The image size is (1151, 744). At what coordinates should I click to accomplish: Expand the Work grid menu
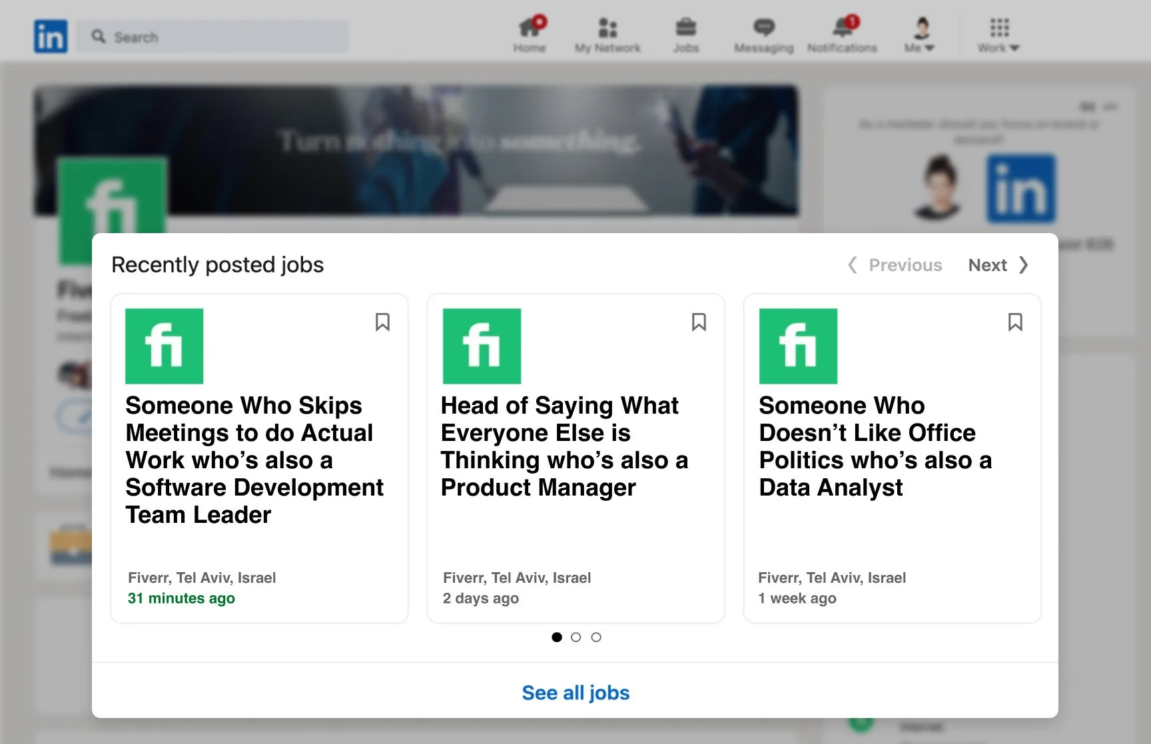(998, 35)
